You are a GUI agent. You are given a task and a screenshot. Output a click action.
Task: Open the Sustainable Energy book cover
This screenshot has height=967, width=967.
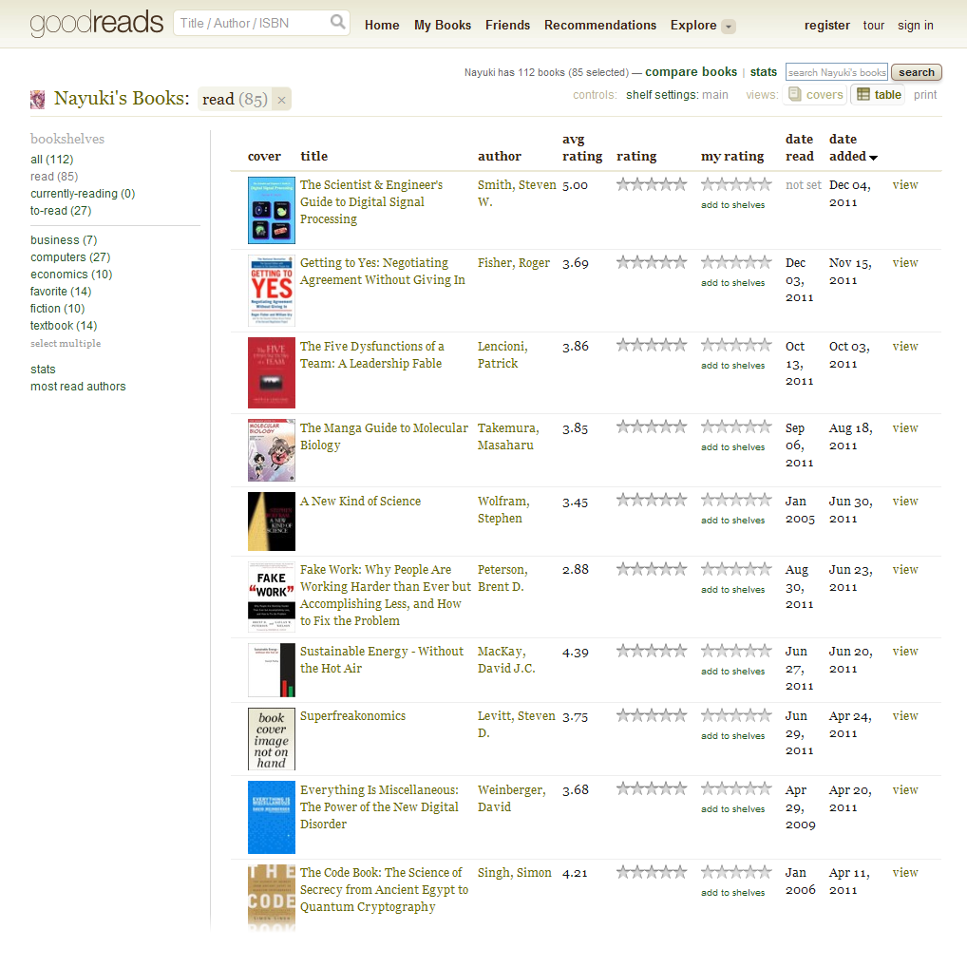[x=272, y=670]
